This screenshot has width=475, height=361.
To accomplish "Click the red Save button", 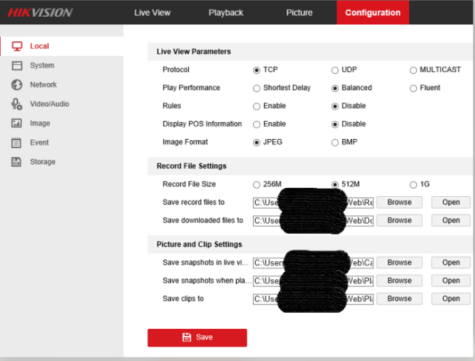I will (197, 337).
